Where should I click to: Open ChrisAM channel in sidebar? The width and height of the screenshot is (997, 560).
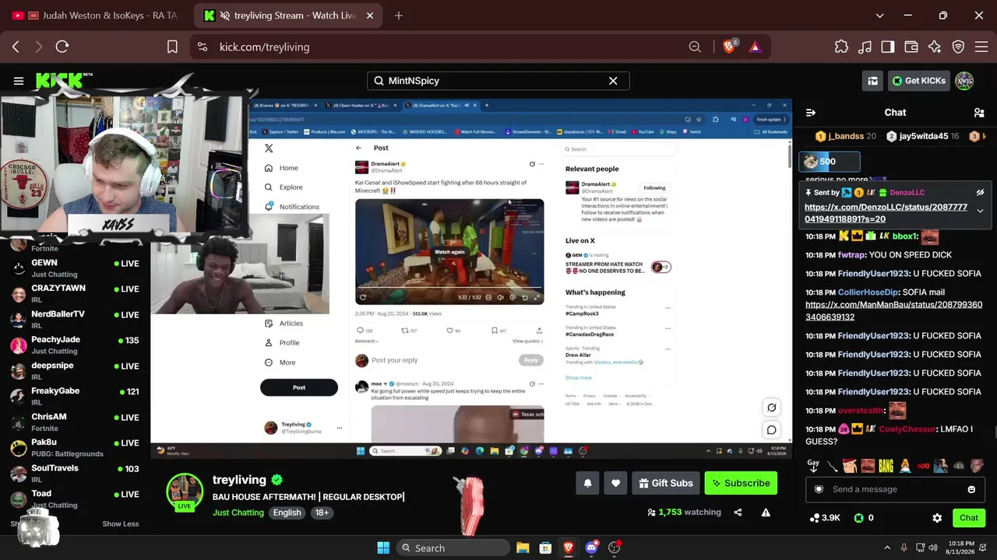coord(74,422)
